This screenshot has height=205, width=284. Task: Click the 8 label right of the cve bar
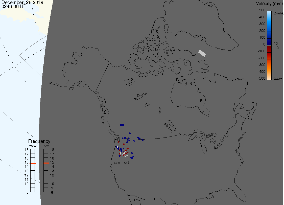[x=52, y=193]
